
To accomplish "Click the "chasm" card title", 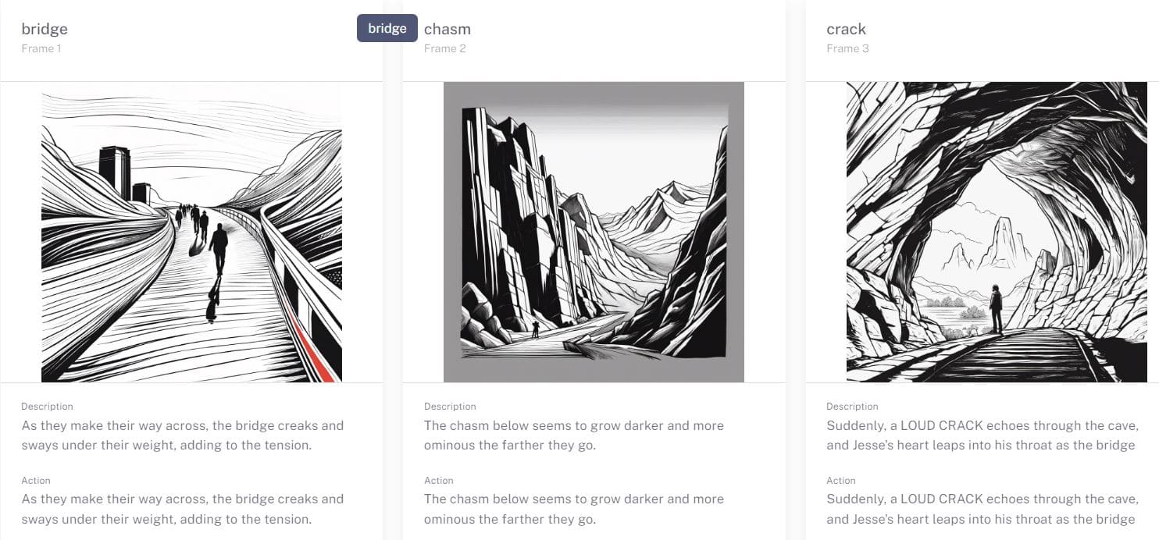I will 448,29.
